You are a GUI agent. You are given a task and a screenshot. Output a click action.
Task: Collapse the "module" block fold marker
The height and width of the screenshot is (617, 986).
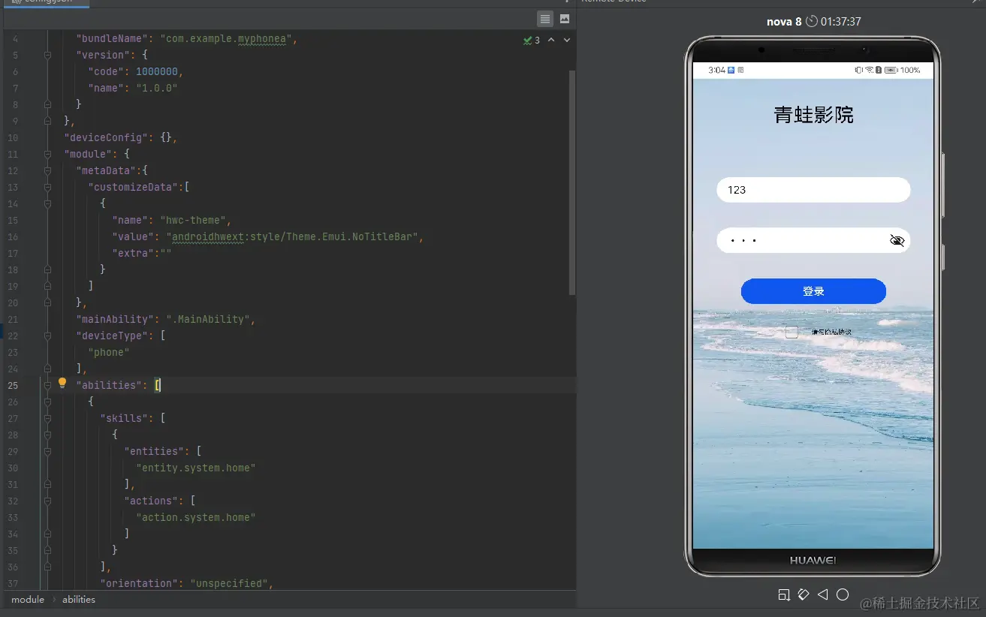47,154
